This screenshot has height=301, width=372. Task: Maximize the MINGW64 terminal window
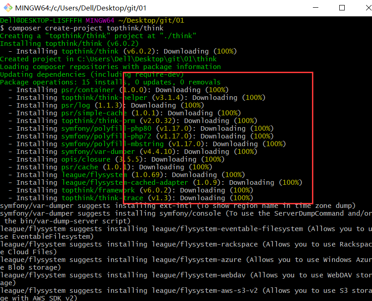tap(342, 8)
